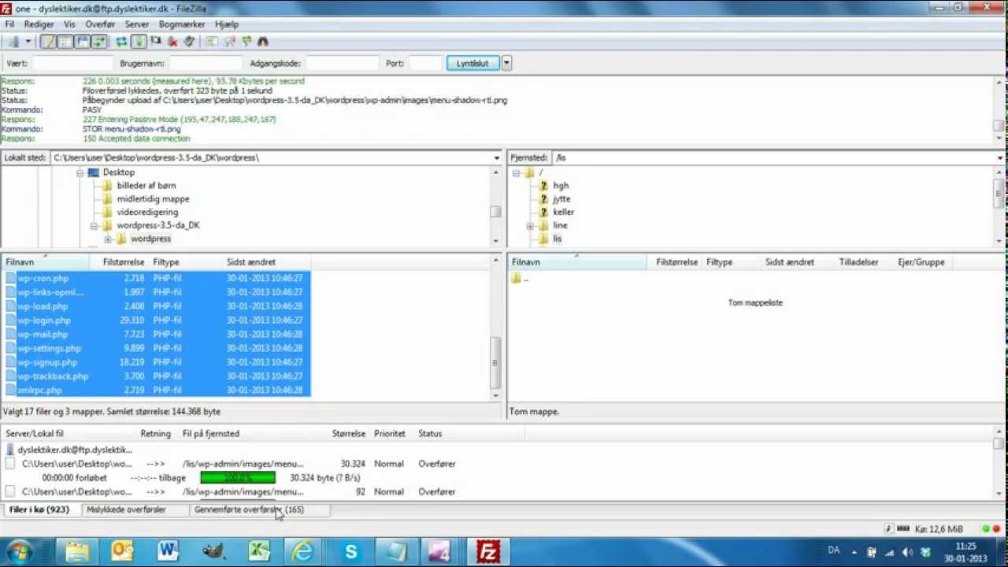Image resolution: width=1008 pixels, height=567 pixels.
Task: Select the remote lis folder
Action: (x=557, y=239)
